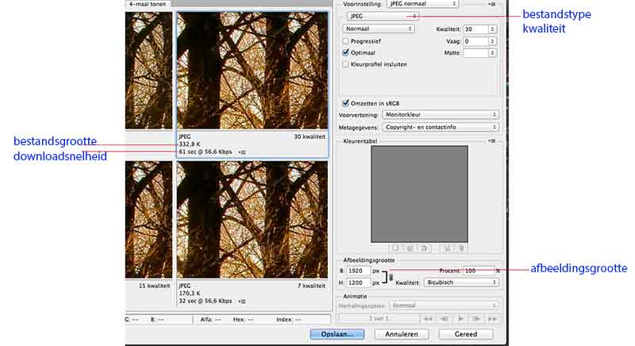
Task: Click the lock color icon under Kleurentabel
Action: (x=424, y=248)
